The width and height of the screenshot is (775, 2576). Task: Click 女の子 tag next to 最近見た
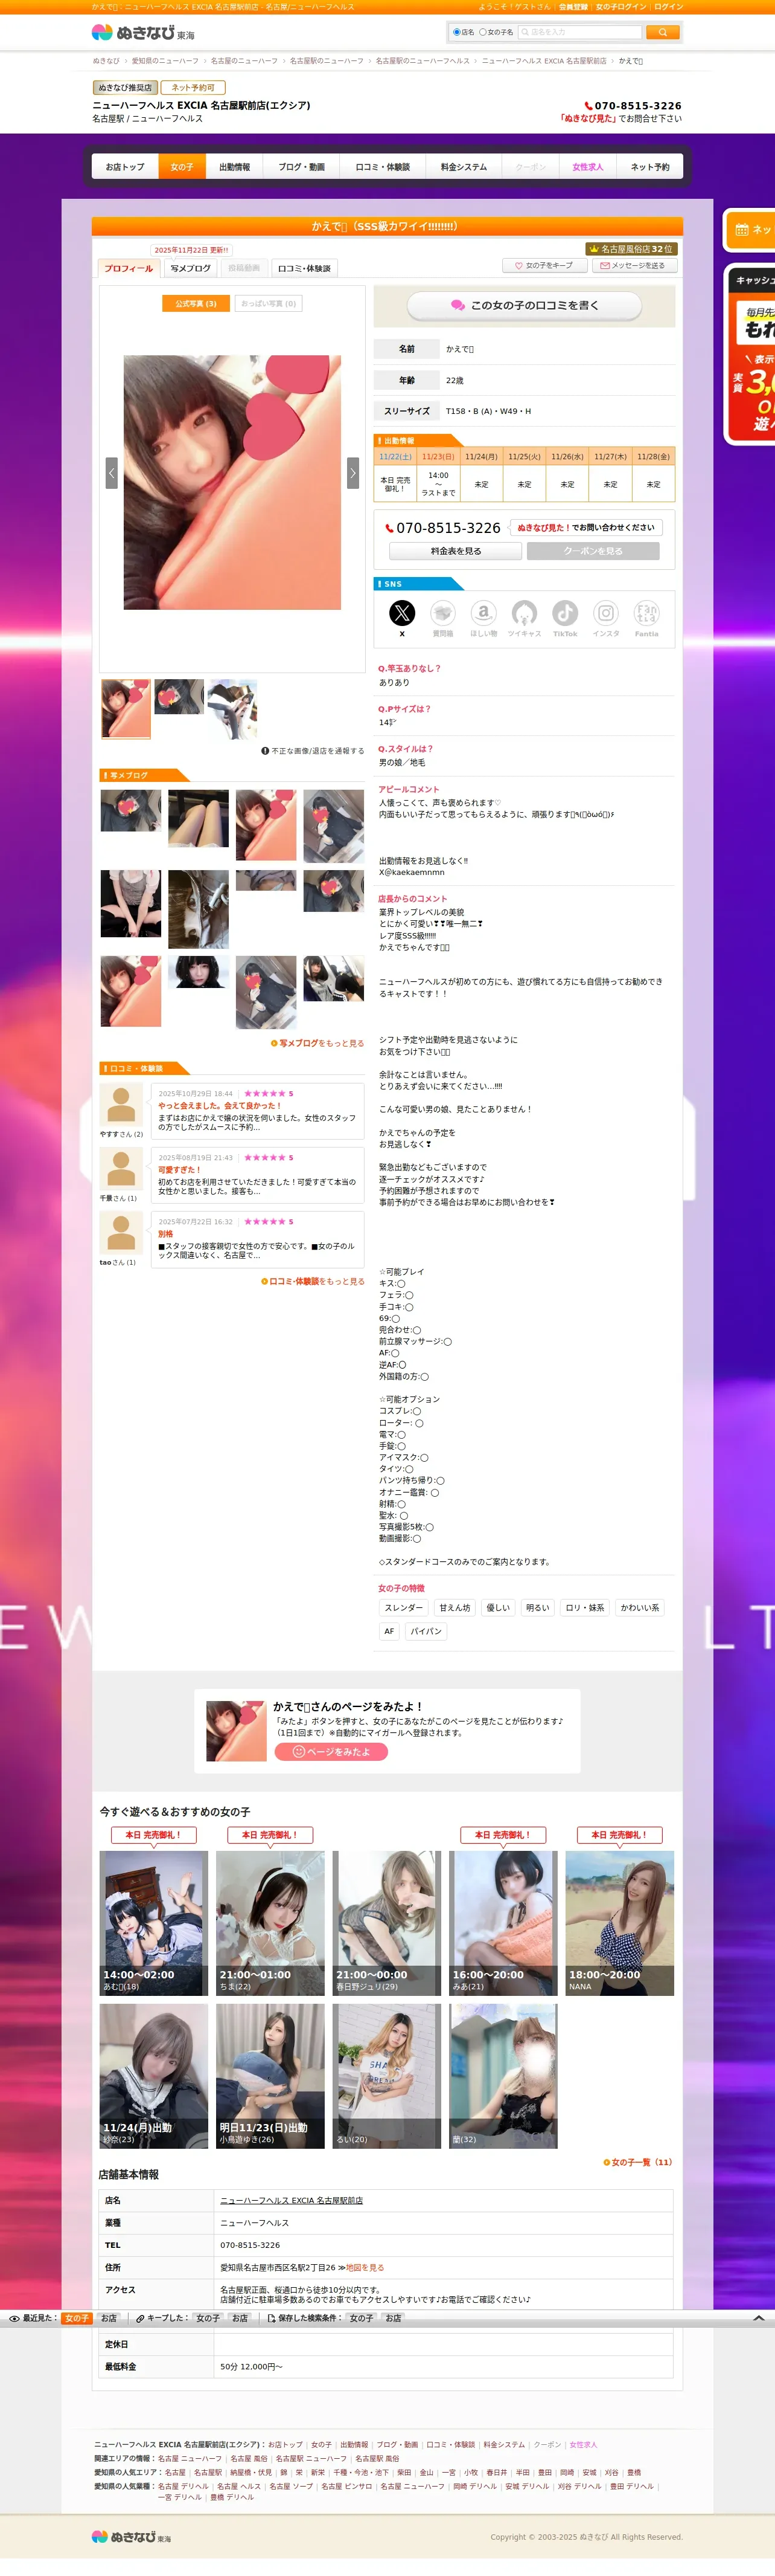click(x=77, y=2318)
